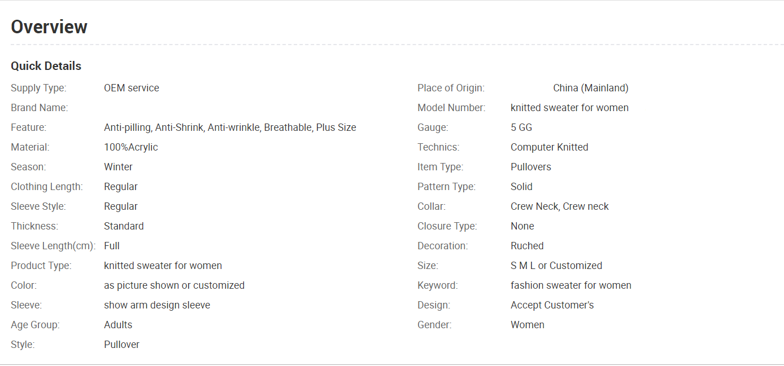Select the 5 GG gauge value
The height and width of the screenshot is (366, 784).
(521, 127)
